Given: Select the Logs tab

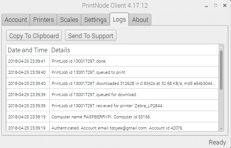Looking at the screenshot, I should tap(119, 20).
